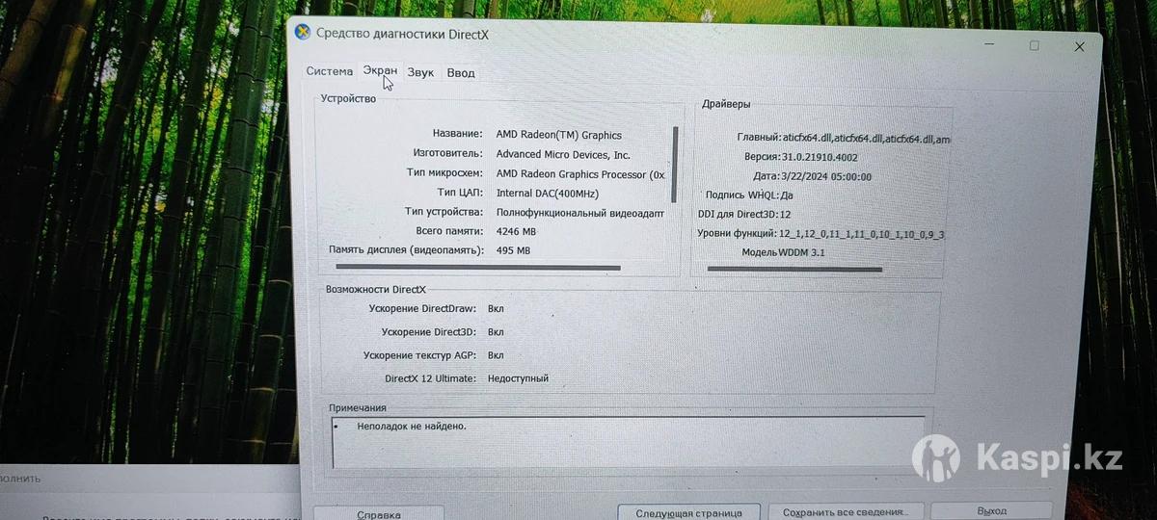Click the vertical scrollbar in Устройство panel
This screenshot has width=1157, height=520.
coord(675,164)
